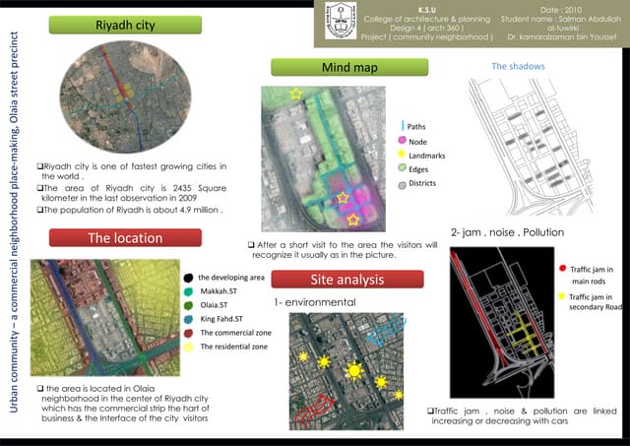Click the grey Districts legend circle
Viewport: 630px width, 446px height.
pos(402,184)
